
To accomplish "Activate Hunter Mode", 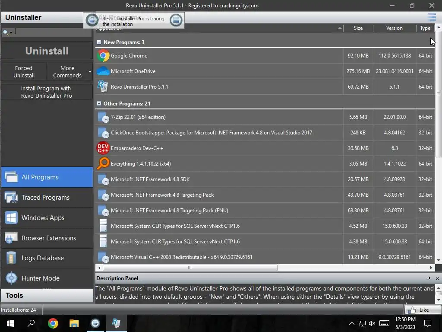I will (47, 278).
